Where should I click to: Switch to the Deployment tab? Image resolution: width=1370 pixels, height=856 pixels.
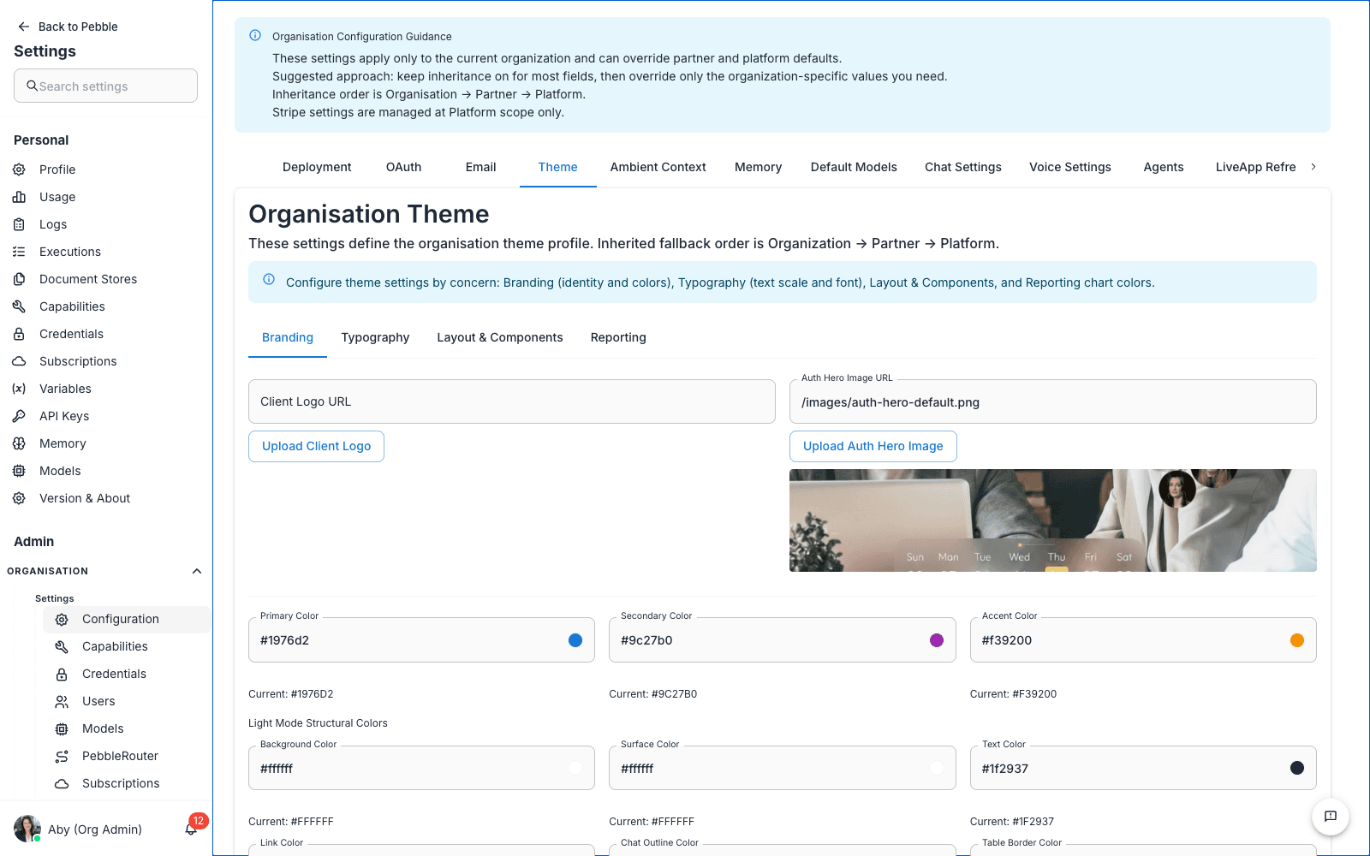[317, 167]
